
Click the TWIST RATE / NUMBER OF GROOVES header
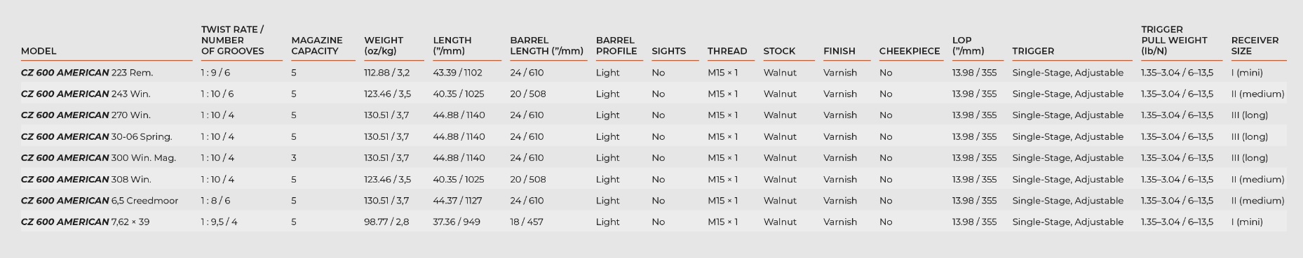(x=233, y=41)
